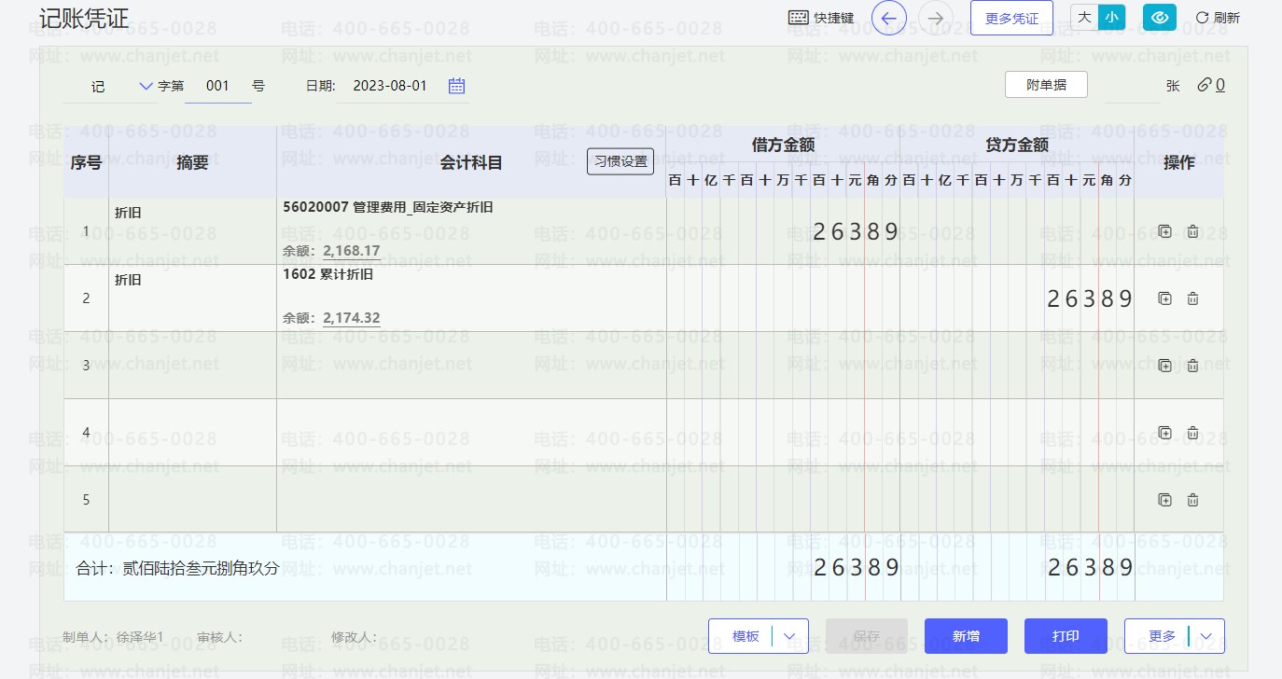Click empty account cell in row 4

point(471,433)
